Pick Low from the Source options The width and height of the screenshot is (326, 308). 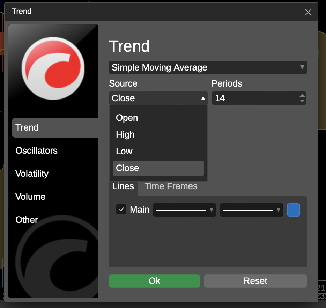(124, 152)
